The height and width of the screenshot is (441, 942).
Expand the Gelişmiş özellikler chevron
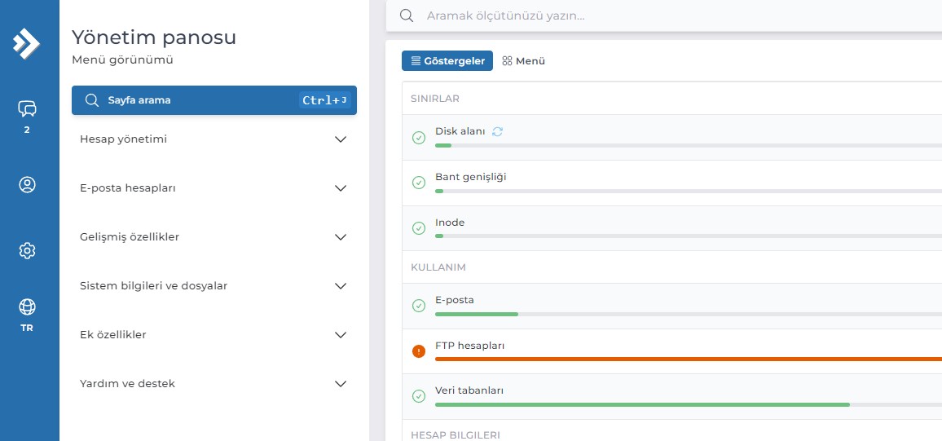pyautogui.click(x=341, y=237)
